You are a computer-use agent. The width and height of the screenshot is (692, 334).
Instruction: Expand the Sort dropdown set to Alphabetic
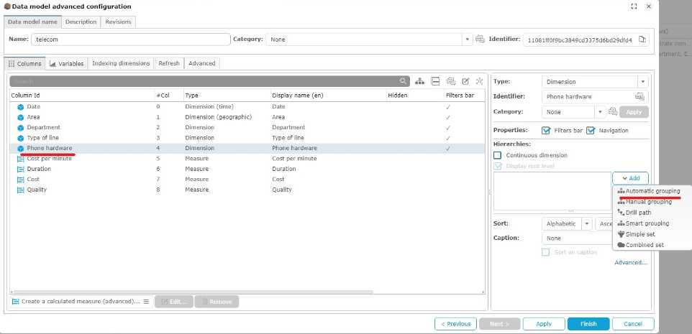587,223
